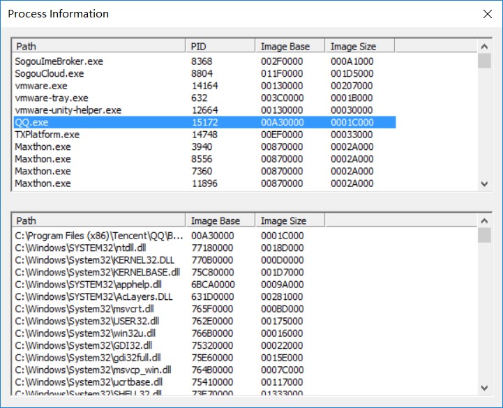Click module list scrollbar down arrow
This screenshot has height=408, width=503.
pos(484,388)
